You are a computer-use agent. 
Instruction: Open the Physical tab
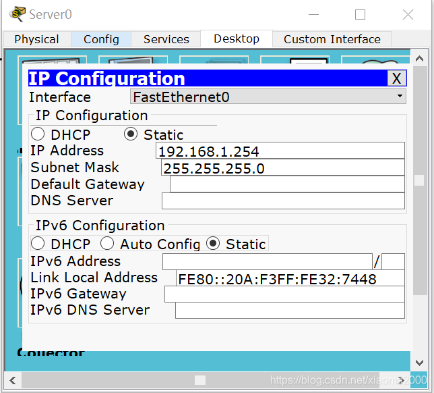[37, 39]
